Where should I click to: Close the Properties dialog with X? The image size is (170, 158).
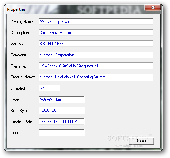153,8
